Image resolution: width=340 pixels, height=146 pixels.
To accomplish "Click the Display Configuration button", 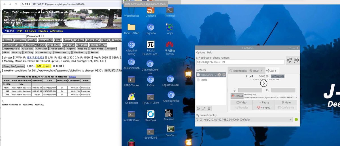I will pos(13,66).
